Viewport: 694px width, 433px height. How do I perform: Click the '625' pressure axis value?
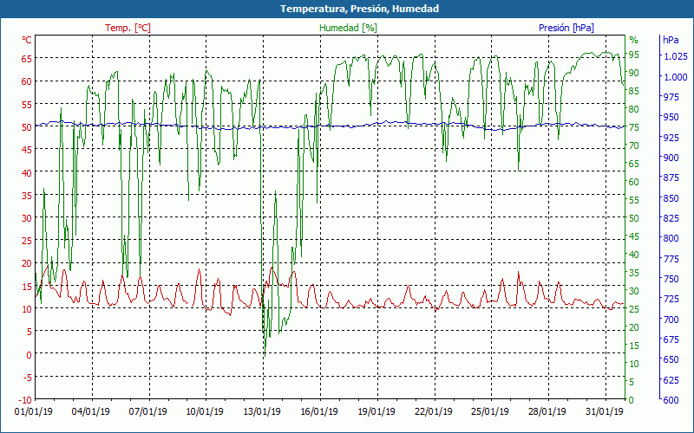[x=671, y=379]
